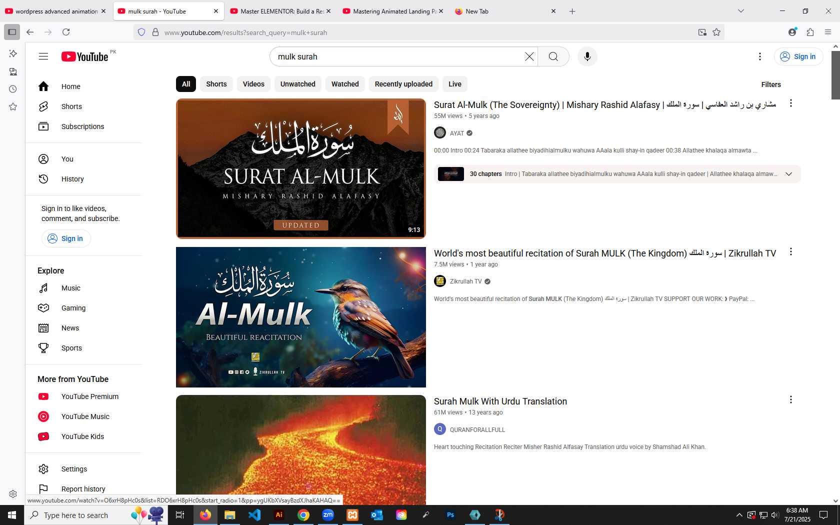This screenshot has height=525, width=840.
Task: Click the page vertical scrollbar thumb
Action: pyautogui.click(x=835, y=75)
